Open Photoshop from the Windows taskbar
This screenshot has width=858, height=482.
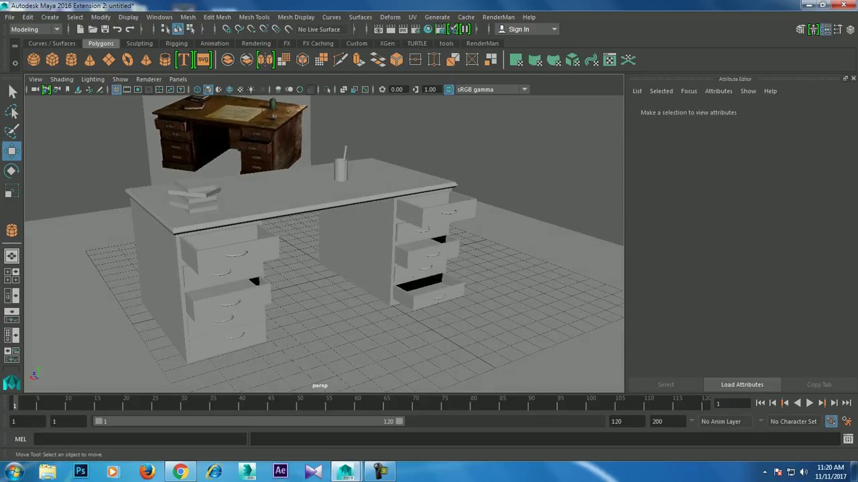point(80,471)
